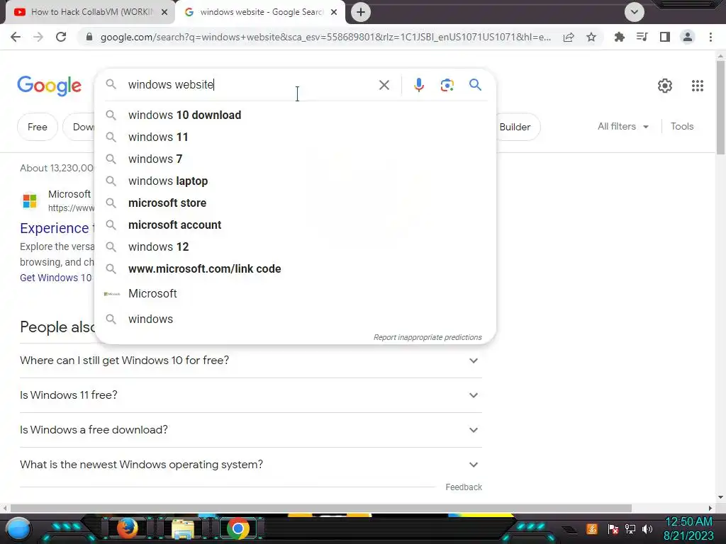Click the Microsoft favicon in the first result
The width and height of the screenshot is (726, 544).
[30, 200]
